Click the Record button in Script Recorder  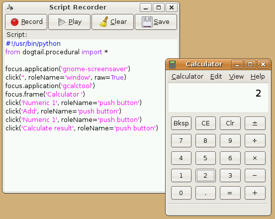pos(26,22)
